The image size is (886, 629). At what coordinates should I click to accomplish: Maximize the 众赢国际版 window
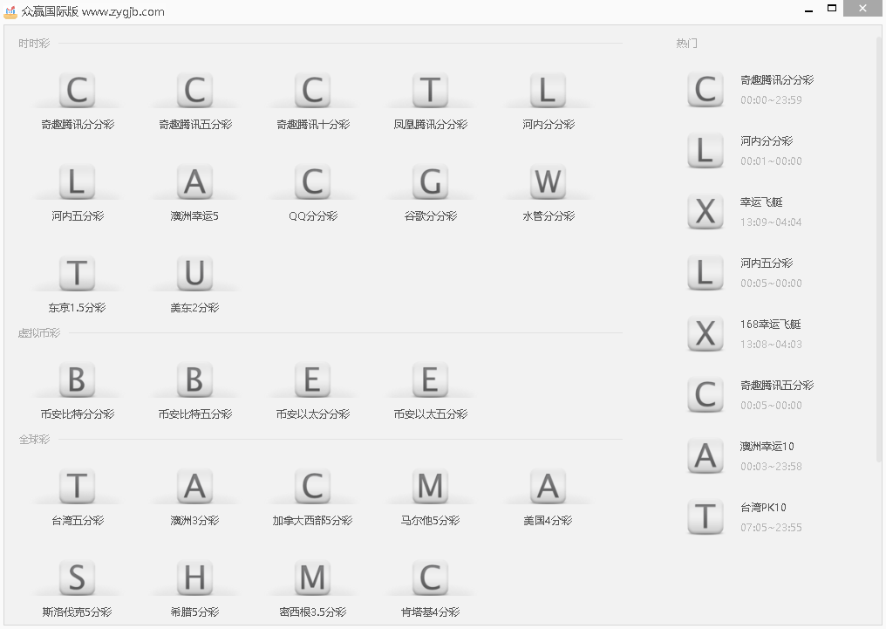pos(832,9)
